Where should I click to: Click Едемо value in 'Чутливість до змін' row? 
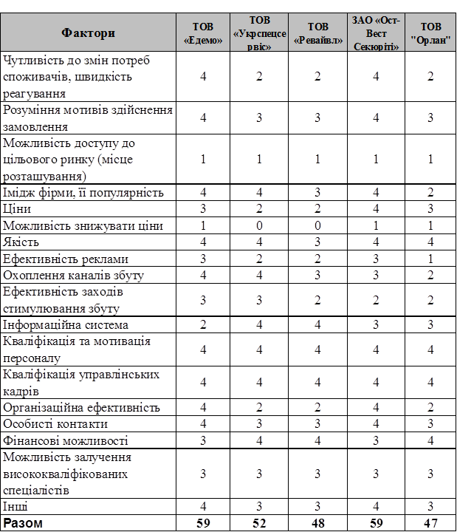(x=203, y=76)
